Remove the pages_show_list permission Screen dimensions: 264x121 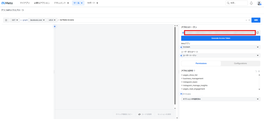[182, 75]
